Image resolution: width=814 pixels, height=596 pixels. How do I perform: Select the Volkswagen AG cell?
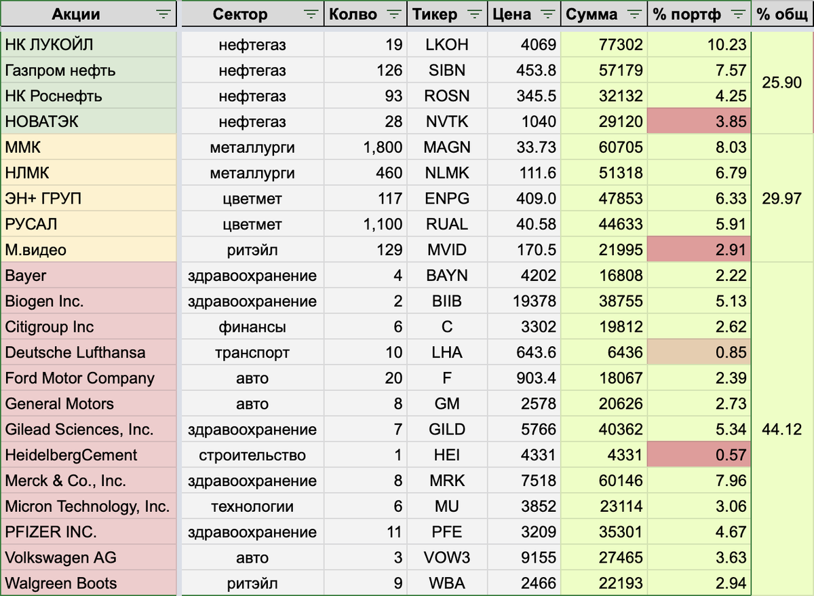click(x=89, y=557)
